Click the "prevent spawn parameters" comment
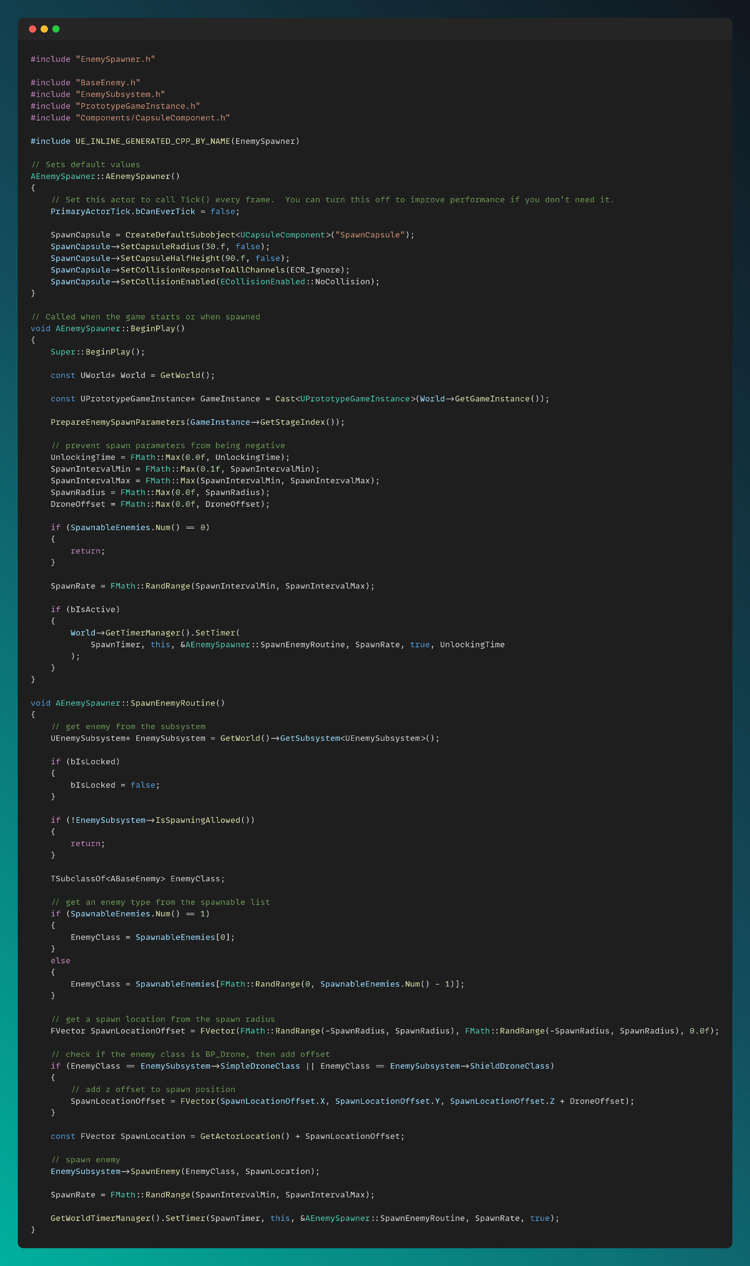750x1266 pixels. coord(168,445)
